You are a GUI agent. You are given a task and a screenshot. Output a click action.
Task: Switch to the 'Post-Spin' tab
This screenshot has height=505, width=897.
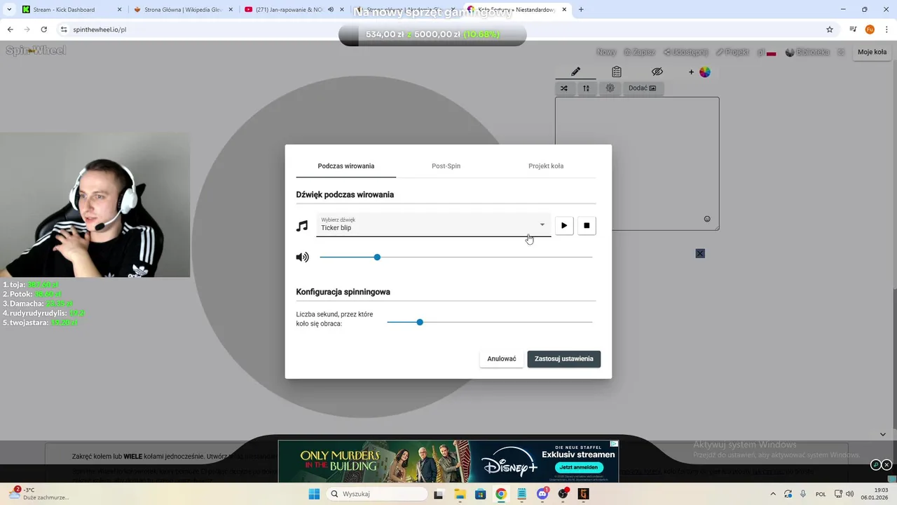tap(446, 166)
